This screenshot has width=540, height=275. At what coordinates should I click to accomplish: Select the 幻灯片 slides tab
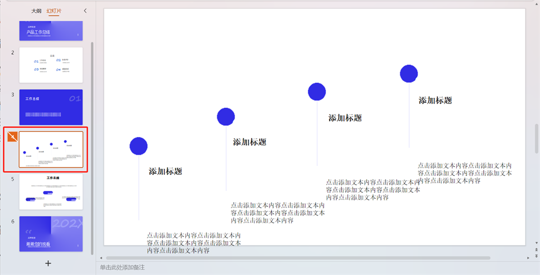tap(54, 11)
